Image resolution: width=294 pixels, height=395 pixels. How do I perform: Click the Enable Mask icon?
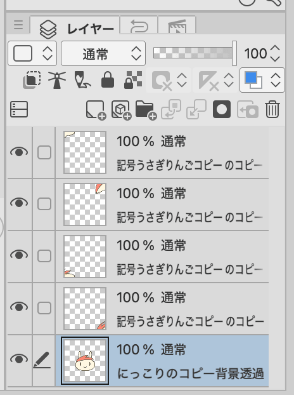(x=162, y=81)
